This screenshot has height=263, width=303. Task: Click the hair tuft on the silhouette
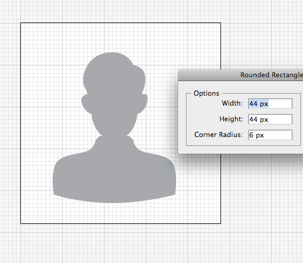[139, 77]
